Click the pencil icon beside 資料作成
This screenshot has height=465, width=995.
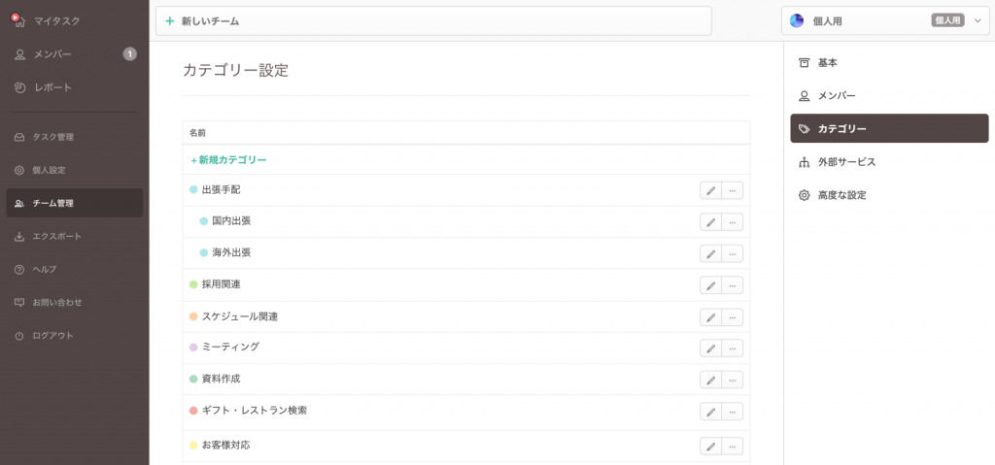coord(710,380)
